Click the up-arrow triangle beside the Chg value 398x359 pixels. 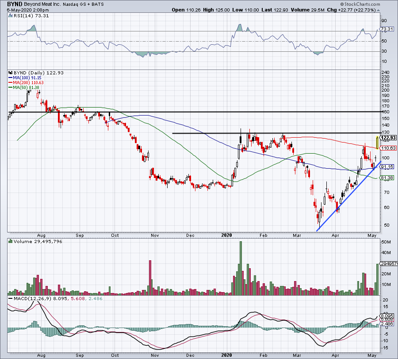[378, 11]
